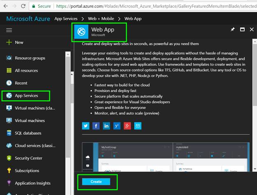
Task: Select App Services breadcrumb
Action: coord(66,19)
